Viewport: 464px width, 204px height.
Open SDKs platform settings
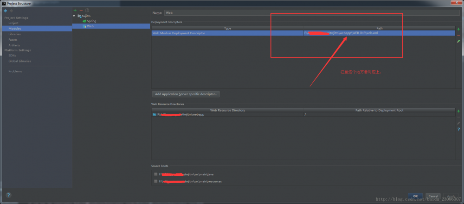(12, 56)
